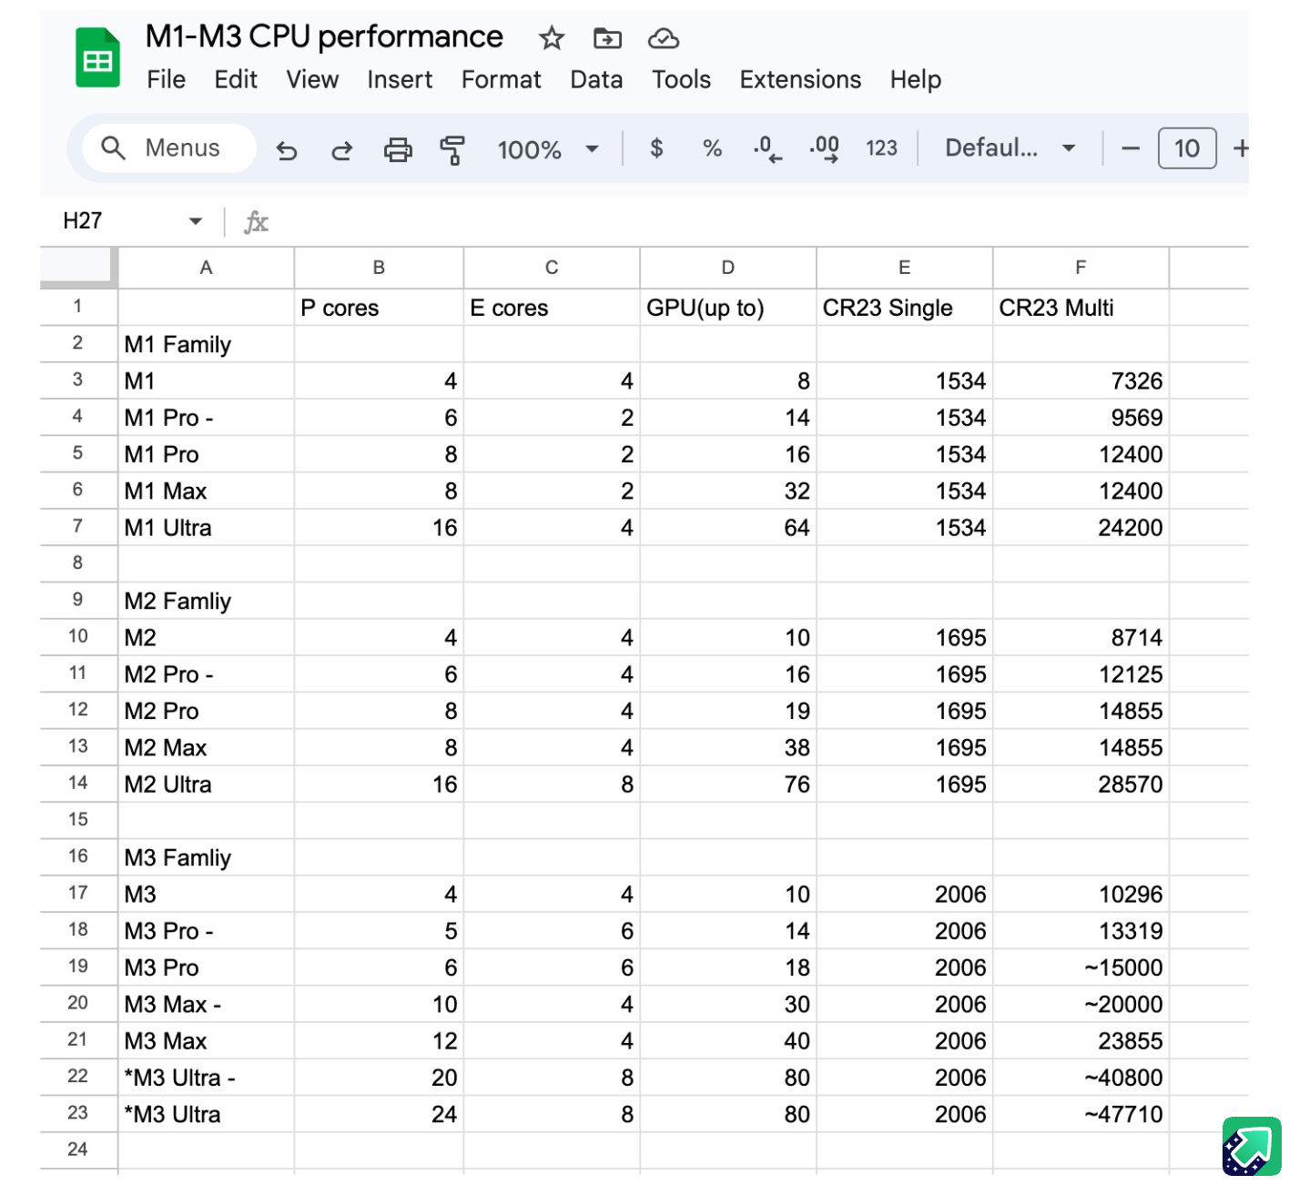Click the "M2 Famliy" cell
This screenshot has width=1289, height=1185.
[206, 601]
